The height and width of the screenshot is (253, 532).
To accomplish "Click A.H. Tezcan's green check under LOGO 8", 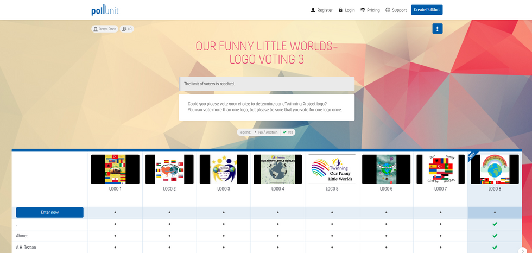I will 495,247.
